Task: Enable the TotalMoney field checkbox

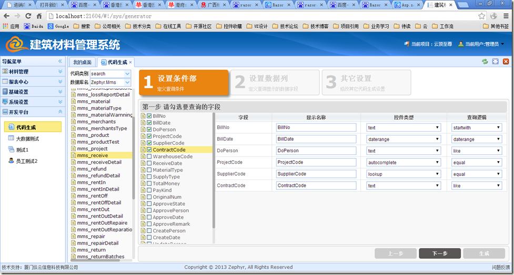Action: pos(149,184)
